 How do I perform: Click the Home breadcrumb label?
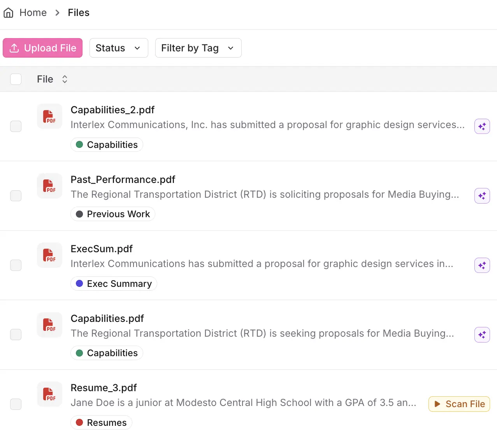[33, 12]
